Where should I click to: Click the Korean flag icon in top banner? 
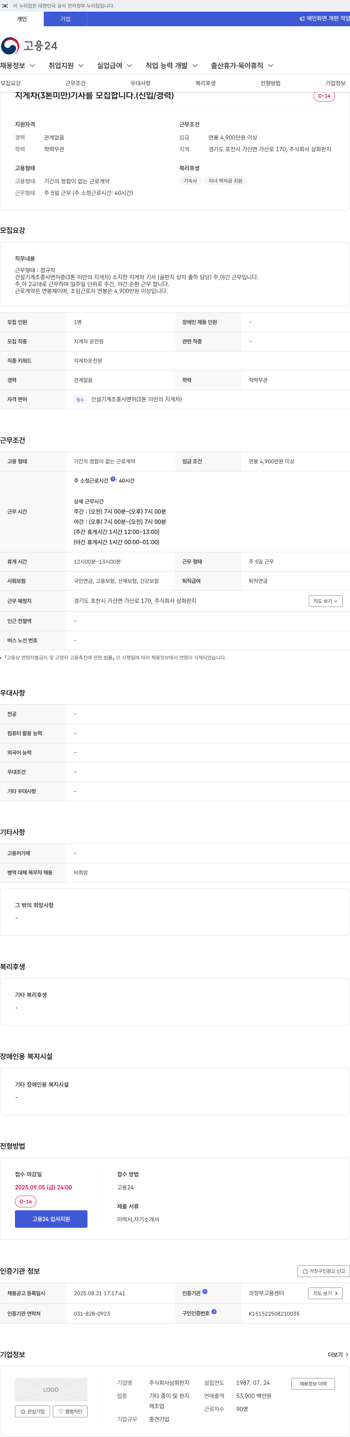[x=5, y=5]
